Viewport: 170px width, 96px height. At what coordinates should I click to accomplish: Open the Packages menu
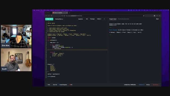click(x=92, y=19)
